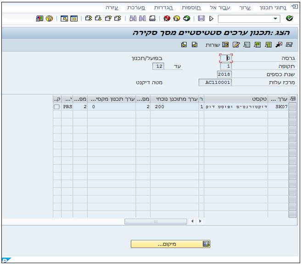Click the line-chart period screen icon

coord(289,45)
